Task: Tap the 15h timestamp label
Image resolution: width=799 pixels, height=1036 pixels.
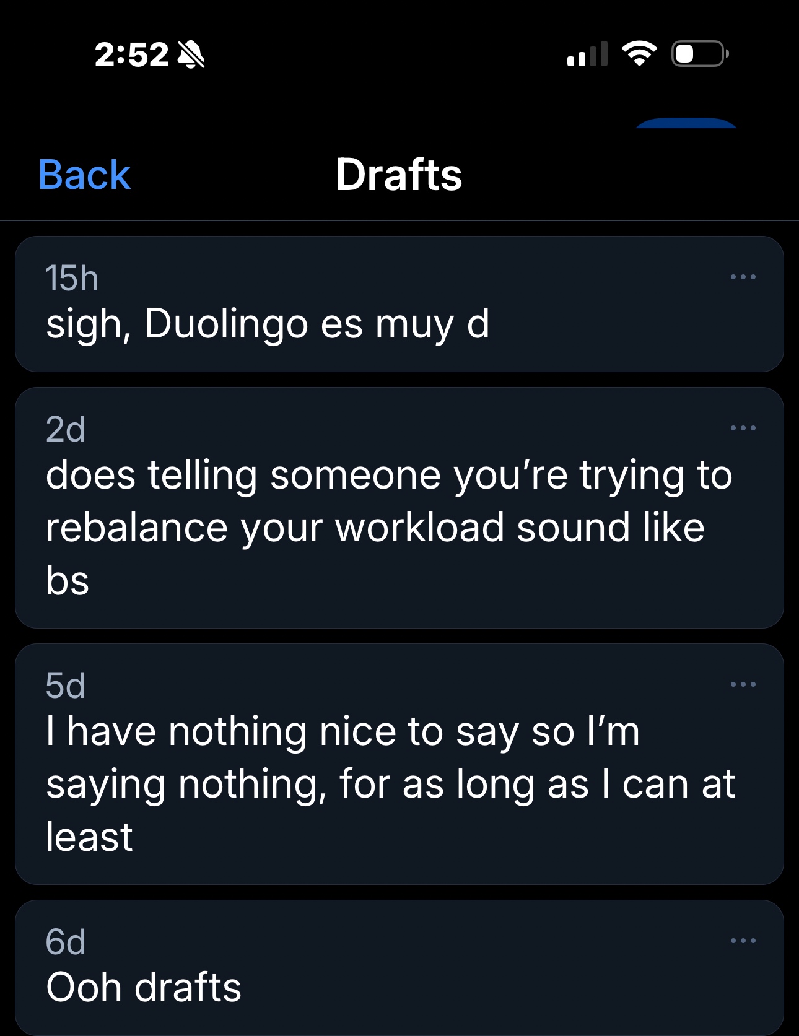Action: (72, 278)
